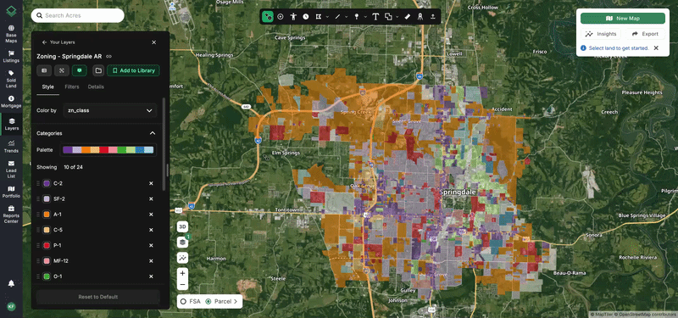
Task: Click zoom-to-layer extent icon button
Action: tap(62, 70)
